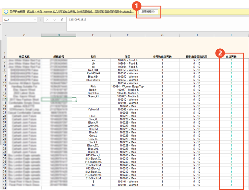Select column D header
The image size is (249, 190).
59,35
